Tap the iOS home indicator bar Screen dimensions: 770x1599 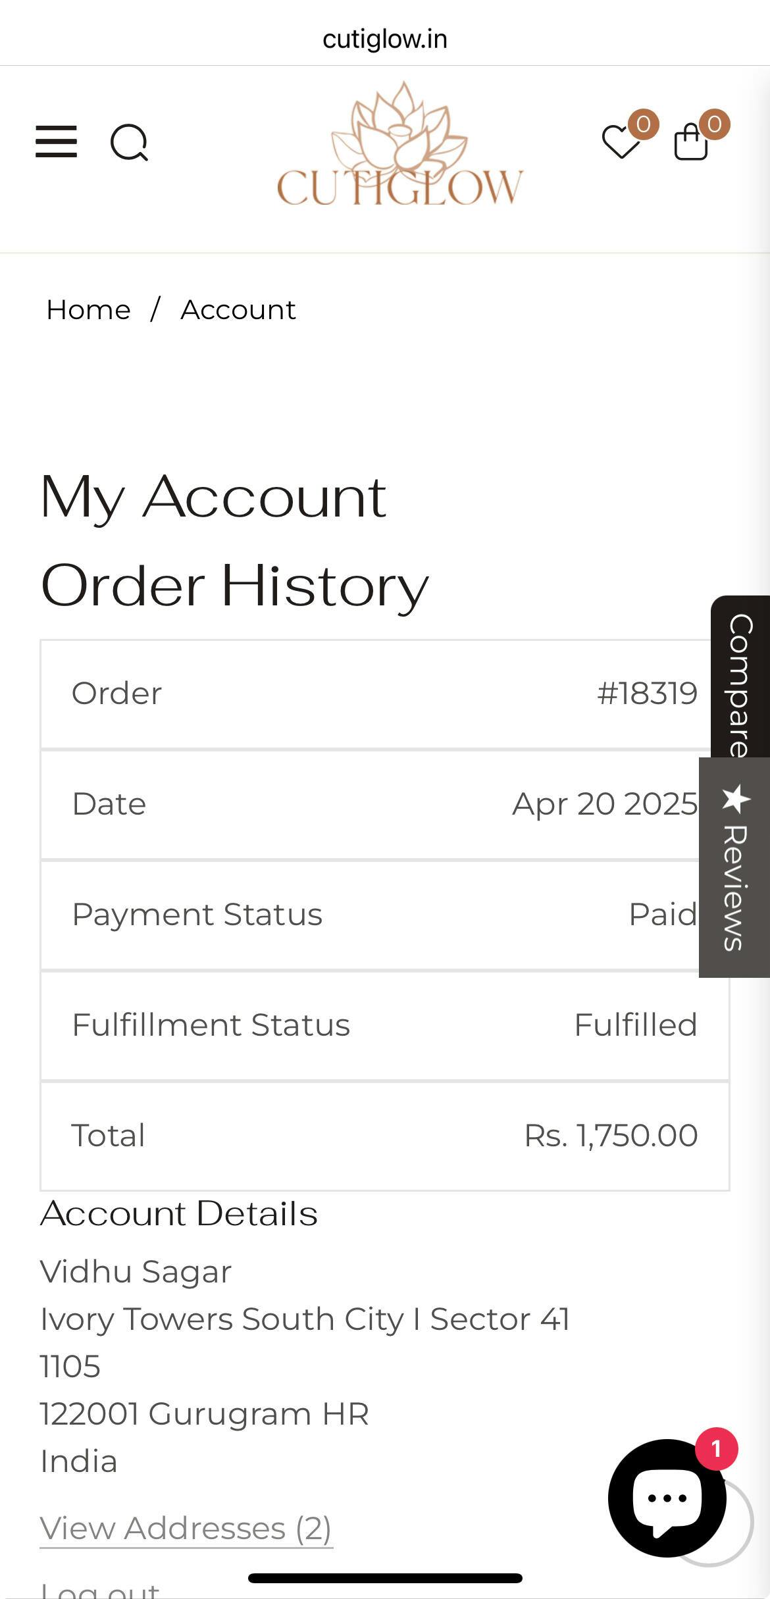point(385,1578)
